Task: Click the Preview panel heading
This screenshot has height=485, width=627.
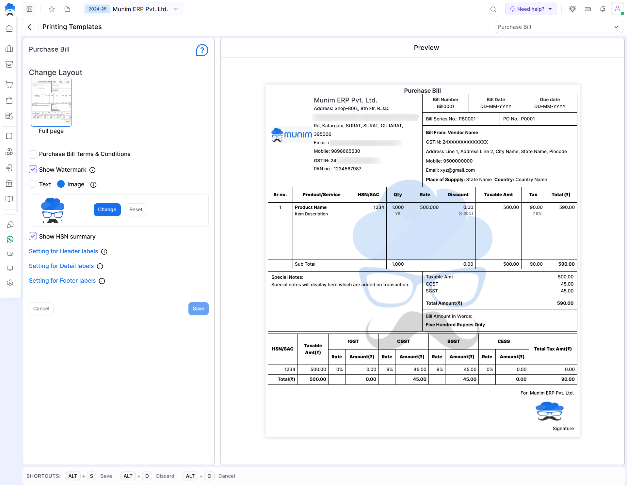Action: (x=426, y=48)
